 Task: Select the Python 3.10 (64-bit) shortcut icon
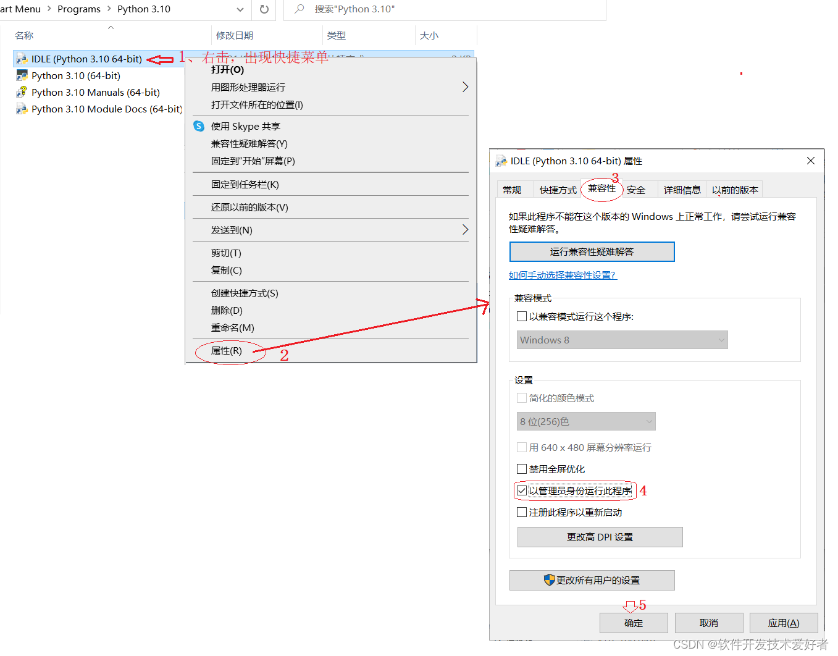tap(22, 76)
